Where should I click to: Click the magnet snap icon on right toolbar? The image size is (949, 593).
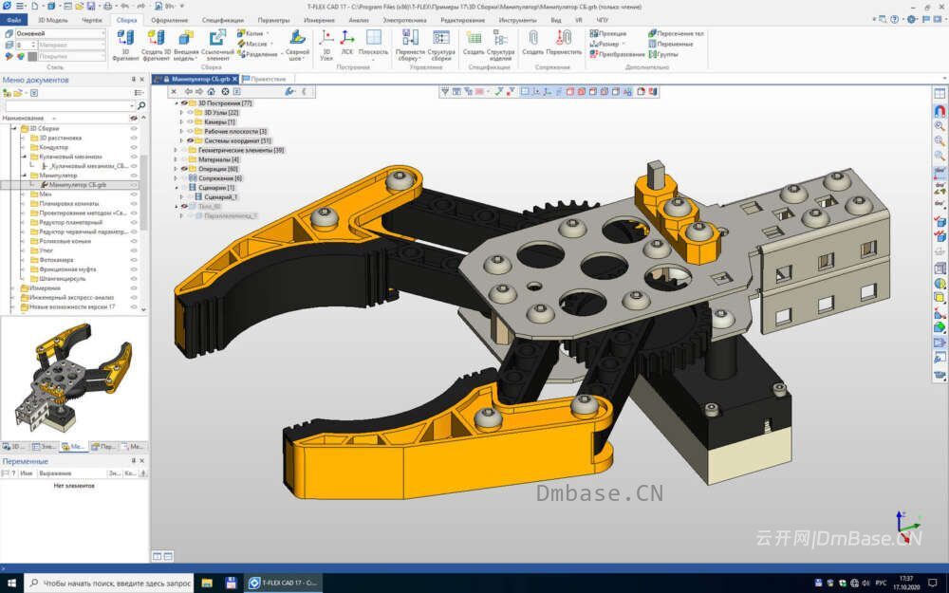[940, 111]
